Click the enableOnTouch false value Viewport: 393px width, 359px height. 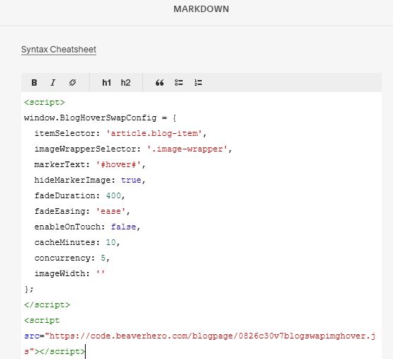(123, 227)
